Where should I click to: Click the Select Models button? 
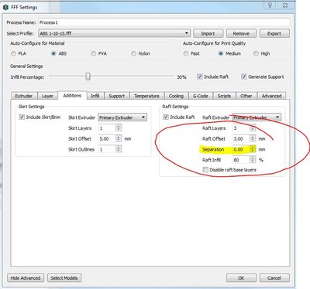(64, 278)
